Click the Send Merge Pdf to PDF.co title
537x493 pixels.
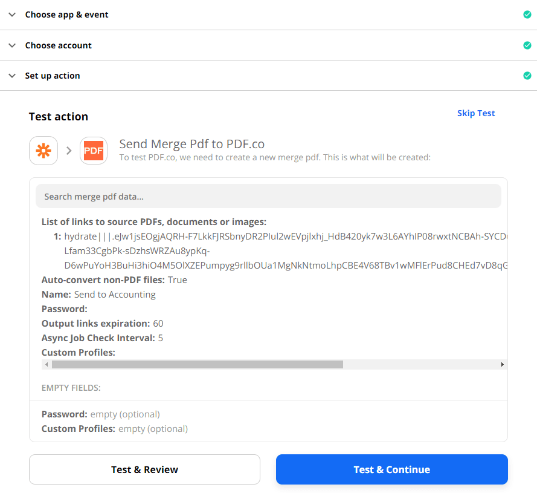[192, 144]
